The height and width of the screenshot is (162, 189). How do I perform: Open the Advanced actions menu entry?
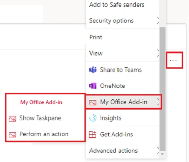point(122,150)
